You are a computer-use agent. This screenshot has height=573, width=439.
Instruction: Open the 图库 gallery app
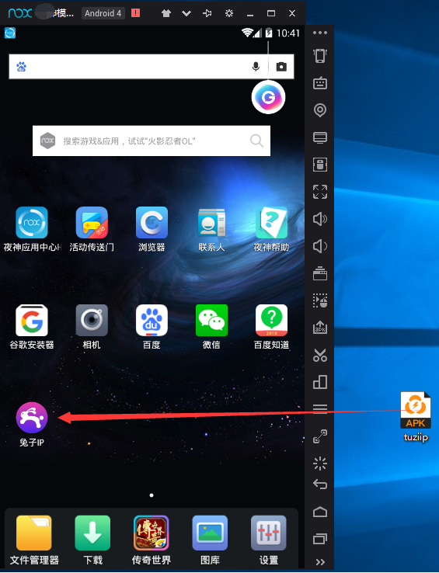(x=210, y=533)
